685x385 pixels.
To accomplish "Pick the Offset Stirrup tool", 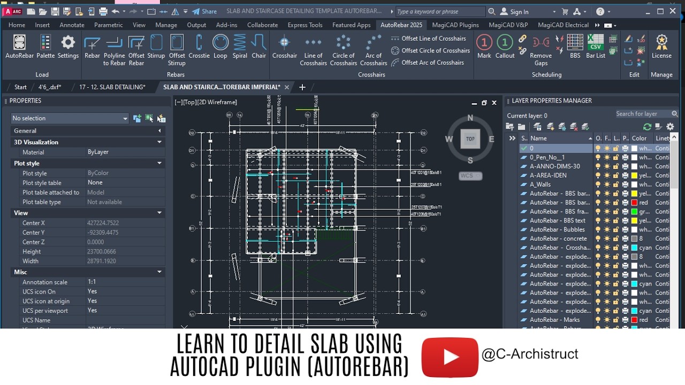I will (x=177, y=50).
